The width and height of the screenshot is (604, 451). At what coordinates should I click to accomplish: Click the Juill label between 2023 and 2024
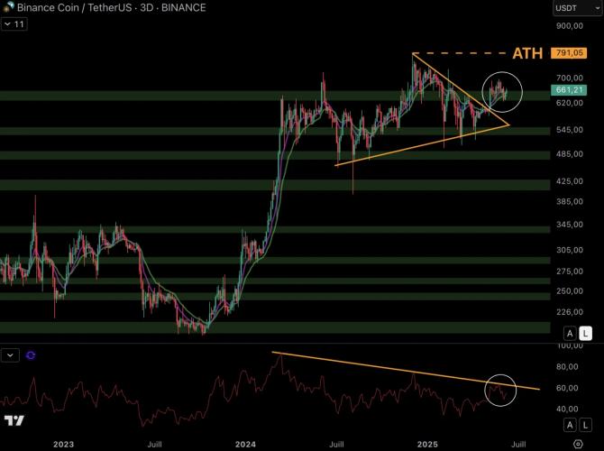(154, 445)
